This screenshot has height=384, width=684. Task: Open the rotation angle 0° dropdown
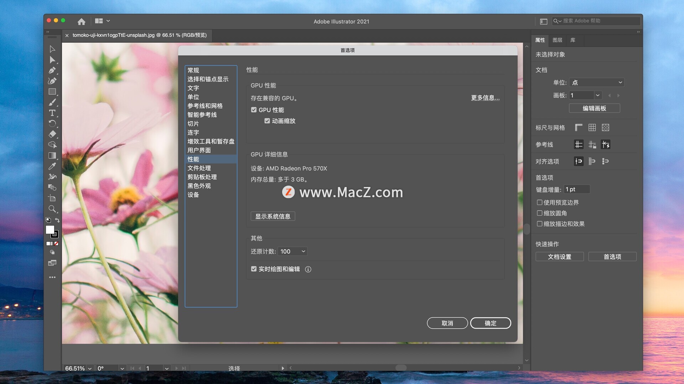click(122, 368)
